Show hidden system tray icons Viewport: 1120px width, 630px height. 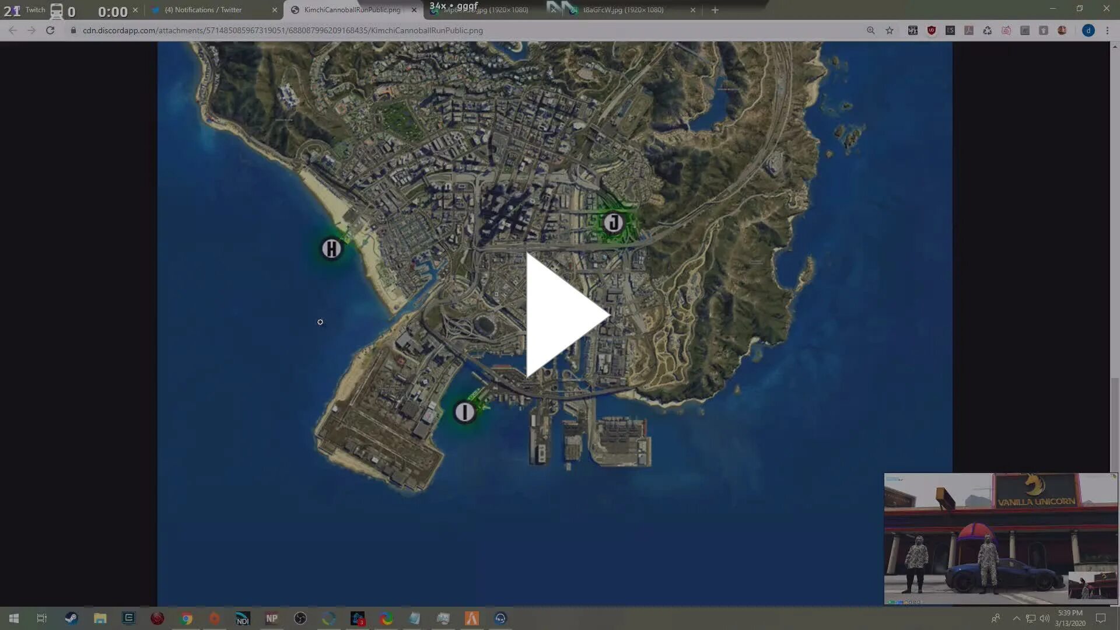[1016, 618]
